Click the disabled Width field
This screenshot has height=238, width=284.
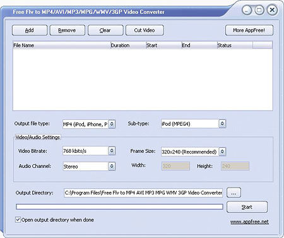tap(175, 166)
